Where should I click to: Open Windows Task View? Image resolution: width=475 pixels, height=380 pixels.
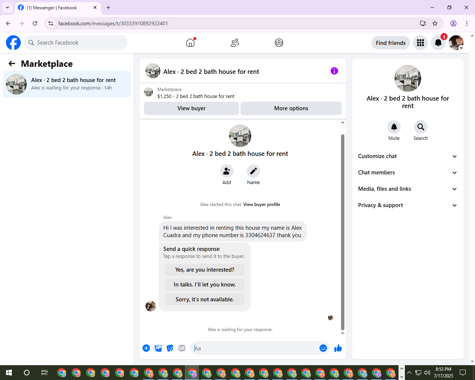tap(45, 373)
